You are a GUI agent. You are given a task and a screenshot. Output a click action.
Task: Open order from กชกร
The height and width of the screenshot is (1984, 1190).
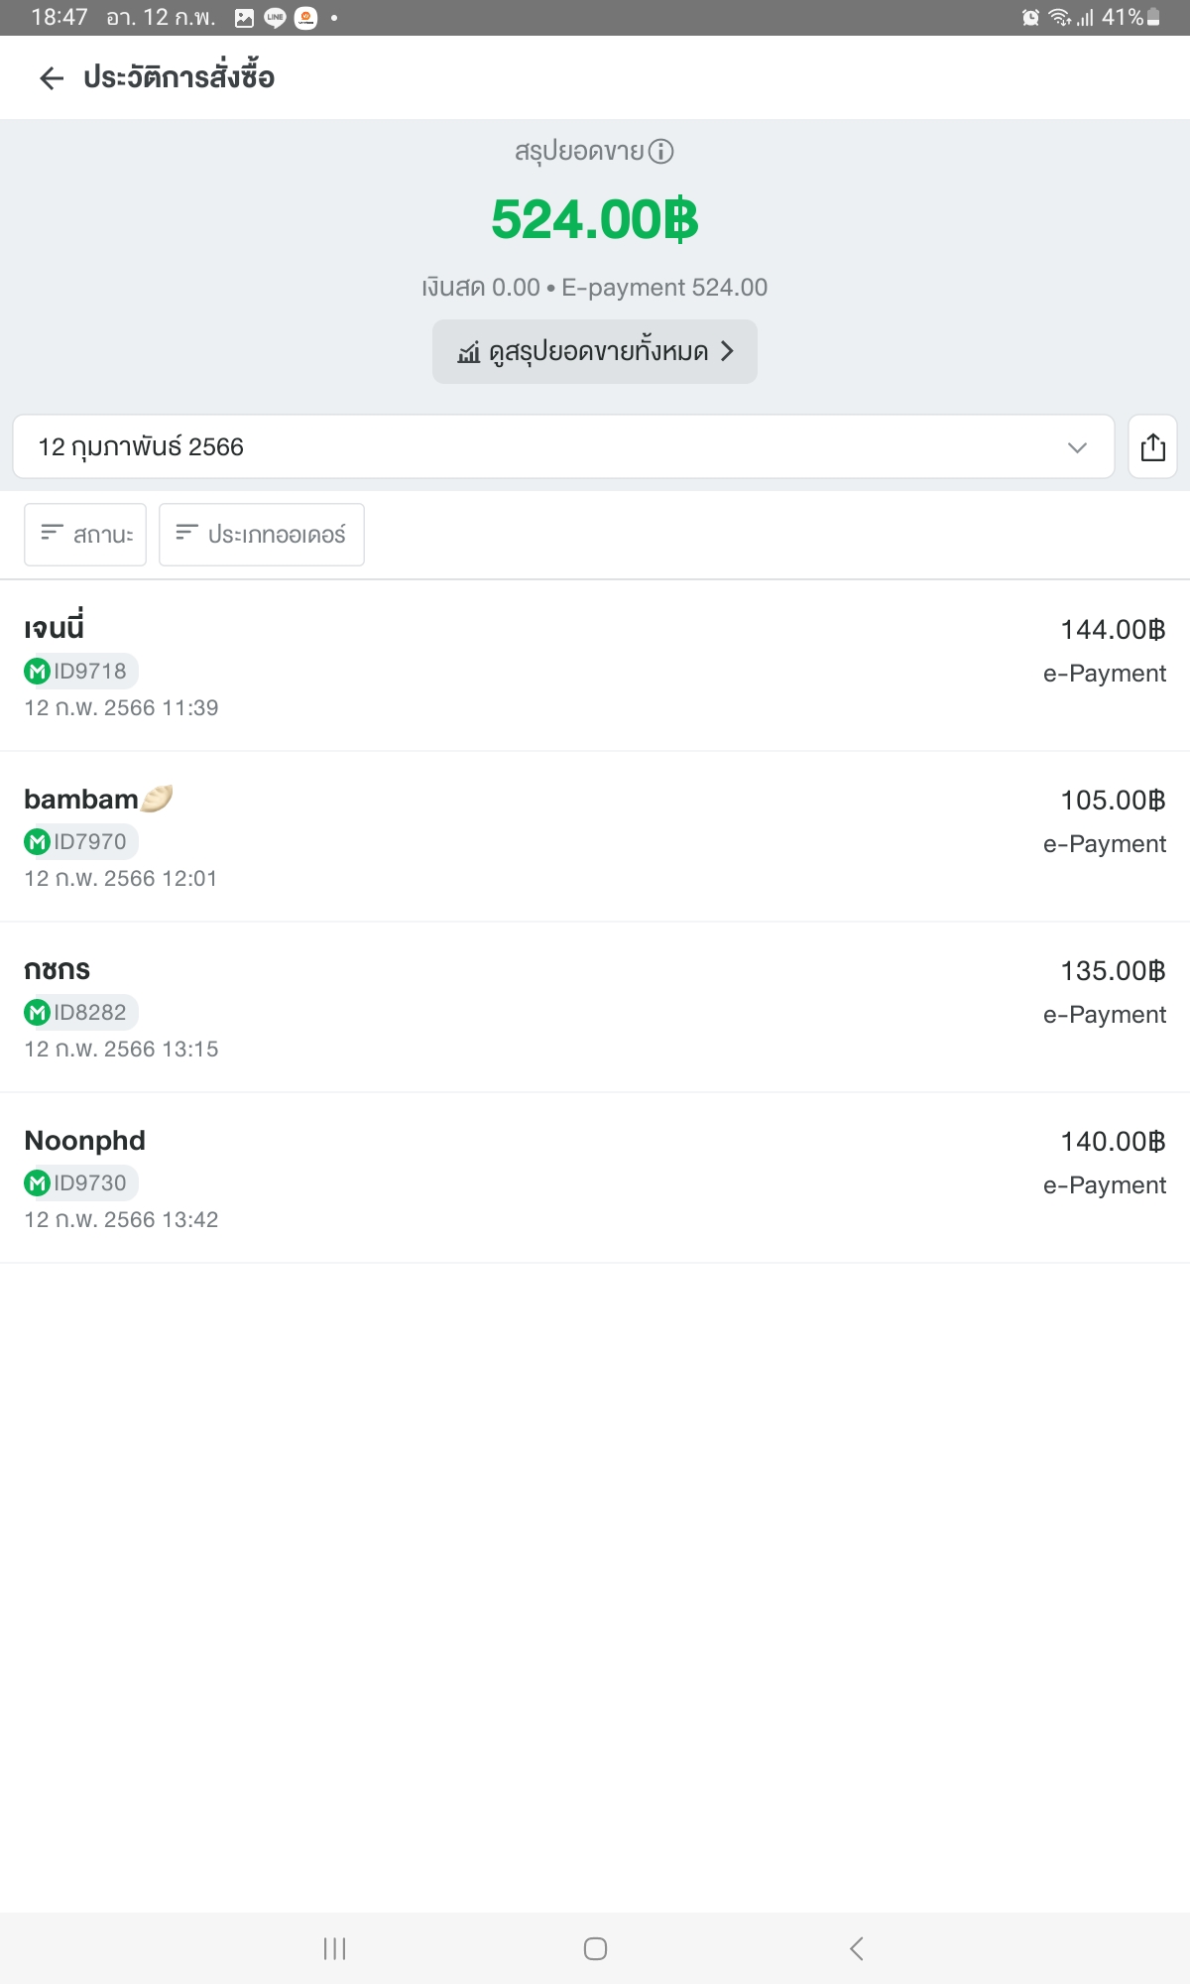595,1007
